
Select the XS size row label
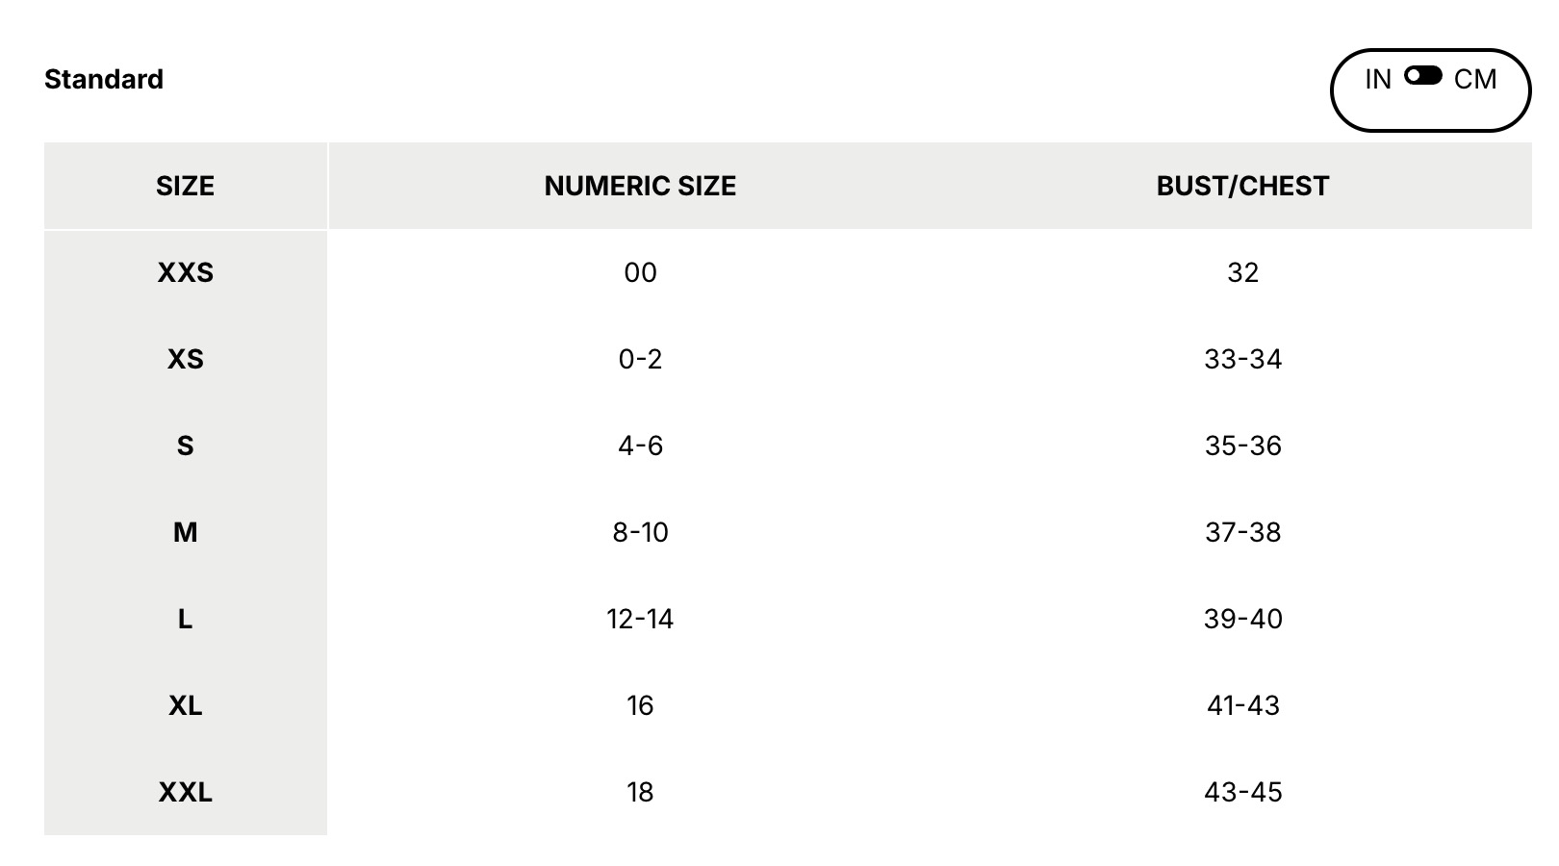coord(186,359)
